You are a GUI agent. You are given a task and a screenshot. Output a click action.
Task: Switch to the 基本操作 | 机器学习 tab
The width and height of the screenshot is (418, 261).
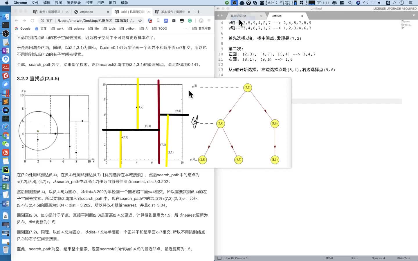click(x=173, y=12)
